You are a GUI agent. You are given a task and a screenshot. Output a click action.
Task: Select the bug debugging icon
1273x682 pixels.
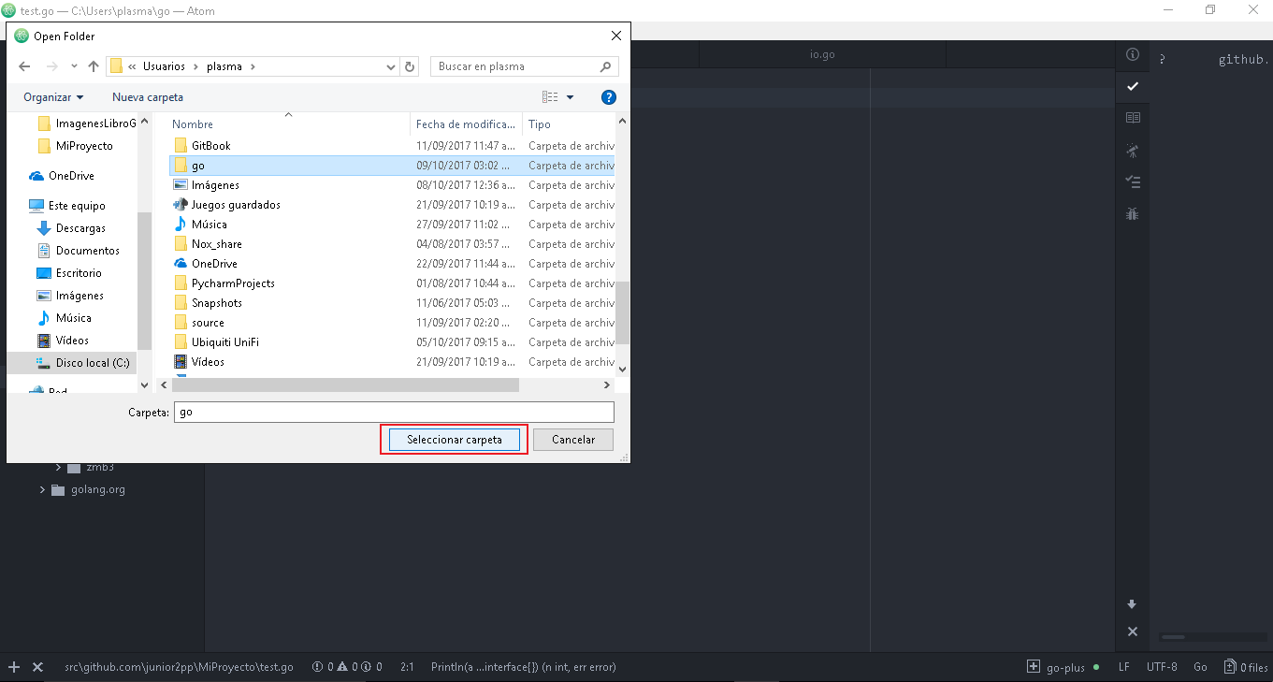tap(1132, 213)
